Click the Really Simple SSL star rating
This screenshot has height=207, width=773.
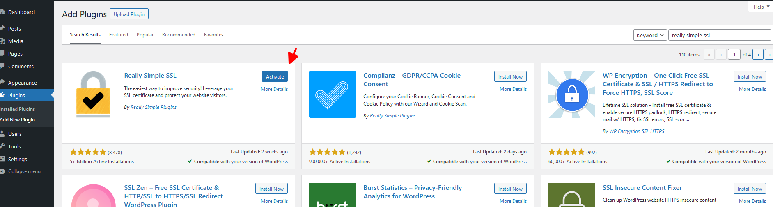tap(88, 152)
